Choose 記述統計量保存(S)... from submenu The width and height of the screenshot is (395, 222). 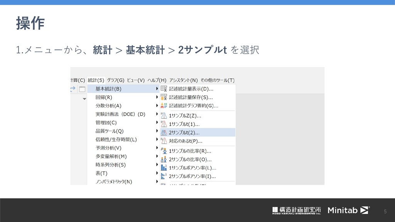(198, 97)
